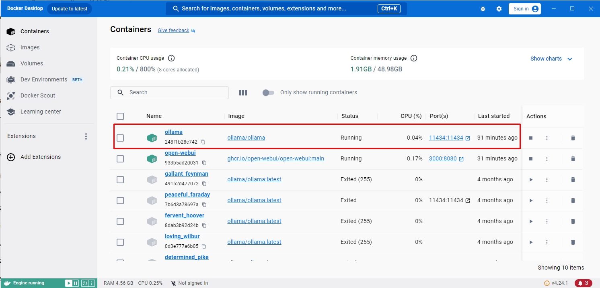Open external link icon for port 3000:8080
This screenshot has width=600, height=288.
461,159
